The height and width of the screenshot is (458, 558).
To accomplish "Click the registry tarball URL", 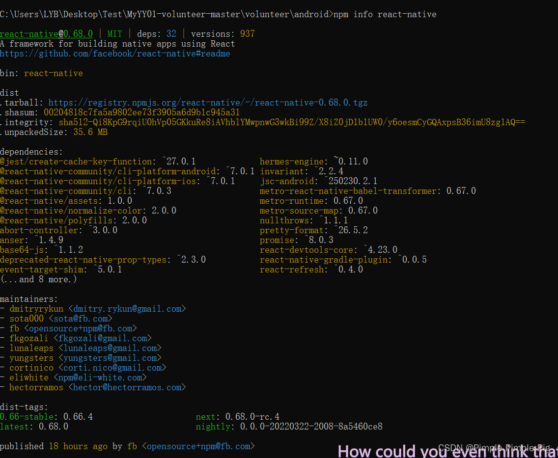I will [208, 103].
